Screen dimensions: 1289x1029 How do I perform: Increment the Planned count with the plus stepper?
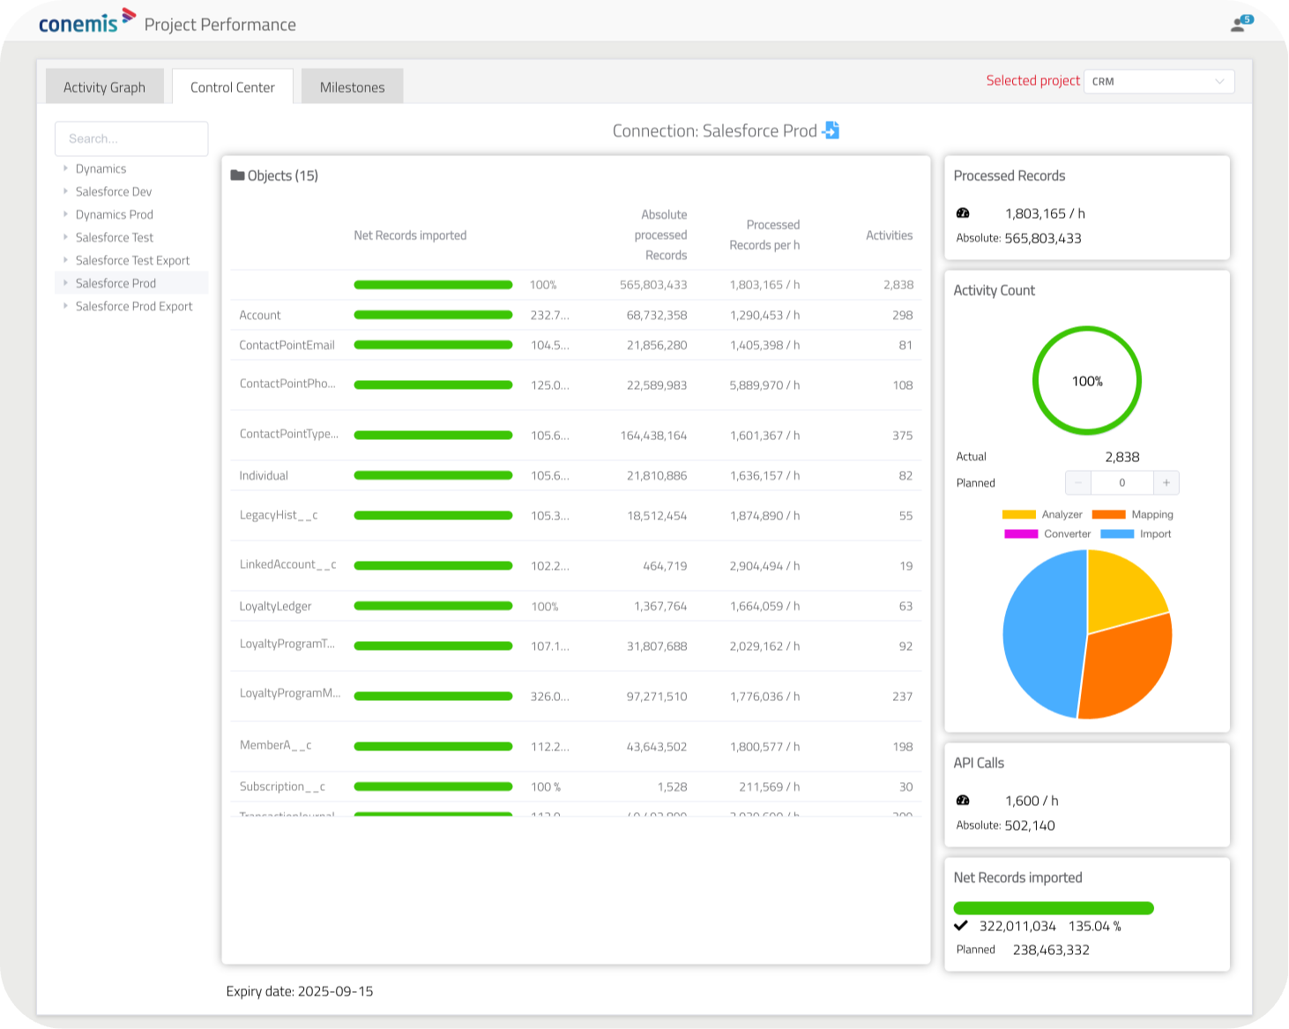click(1166, 482)
